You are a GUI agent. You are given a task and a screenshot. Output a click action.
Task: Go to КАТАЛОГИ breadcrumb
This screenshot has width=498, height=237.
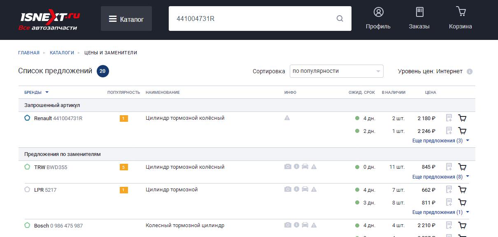click(x=62, y=53)
